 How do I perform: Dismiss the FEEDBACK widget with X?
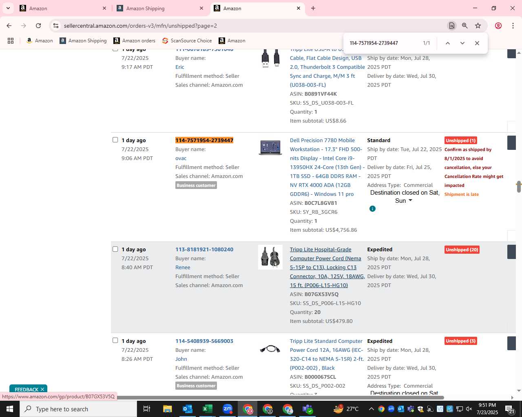point(42,389)
